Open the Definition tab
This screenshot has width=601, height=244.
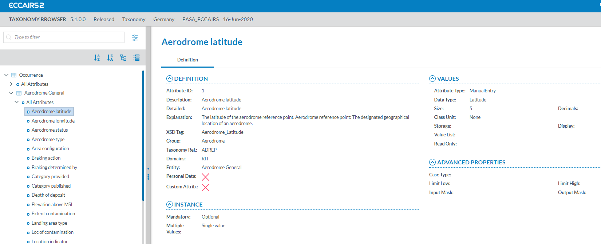tap(187, 60)
